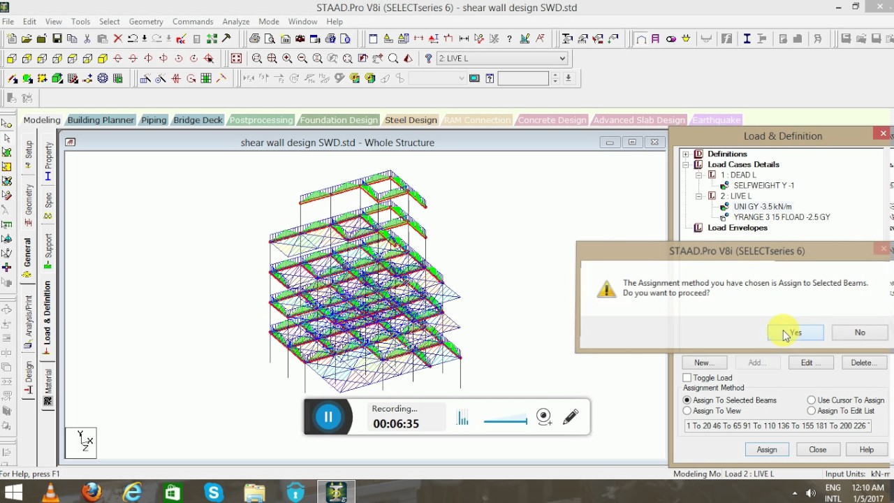This screenshot has width=894, height=503.
Task: Switch to the Steel Design tab
Action: click(411, 120)
